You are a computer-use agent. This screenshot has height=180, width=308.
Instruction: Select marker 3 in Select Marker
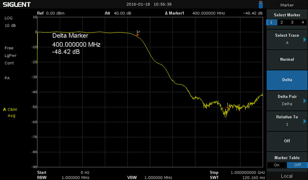[292, 22]
